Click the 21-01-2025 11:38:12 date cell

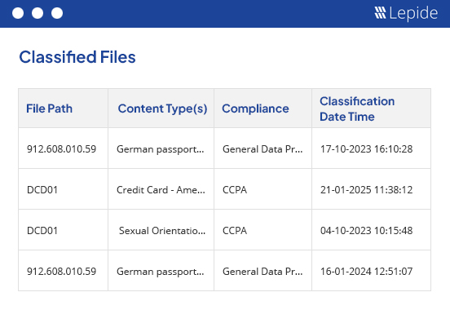(367, 189)
